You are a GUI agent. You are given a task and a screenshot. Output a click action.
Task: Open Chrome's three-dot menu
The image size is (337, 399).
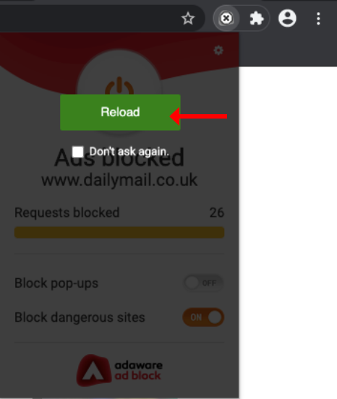pyautogui.click(x=318, y=19)
